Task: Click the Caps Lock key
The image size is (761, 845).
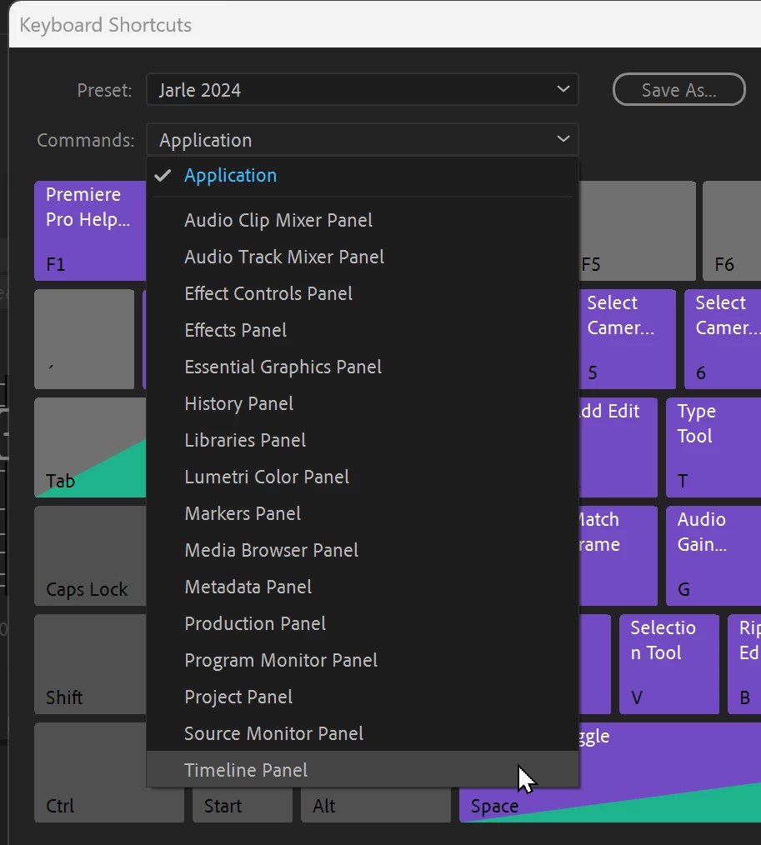Action: click(90, 556)
